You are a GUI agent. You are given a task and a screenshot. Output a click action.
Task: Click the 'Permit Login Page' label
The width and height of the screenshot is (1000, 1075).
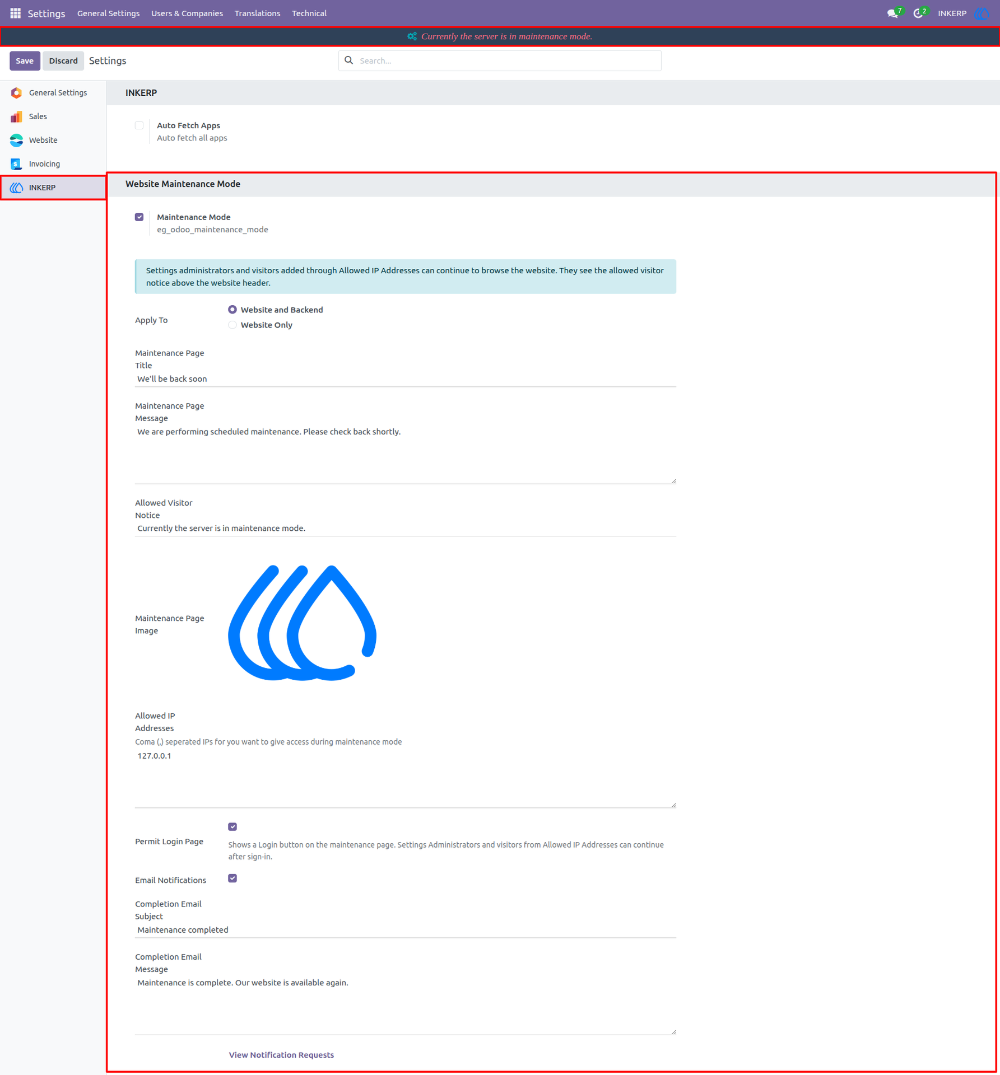click(x=169, y=842)
